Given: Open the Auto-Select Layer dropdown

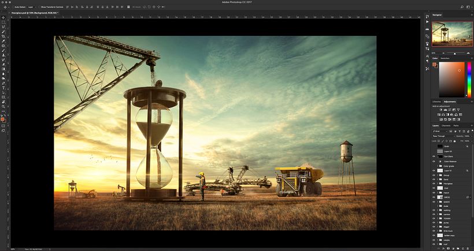Looking at the screenshot, I should pyautogui.click(x=31, y=8).
